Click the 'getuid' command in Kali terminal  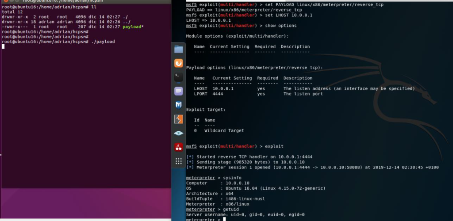[x=231, y=209]
